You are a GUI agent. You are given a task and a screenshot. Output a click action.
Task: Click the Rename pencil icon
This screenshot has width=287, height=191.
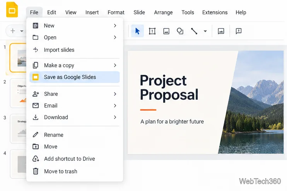point(36,135)
